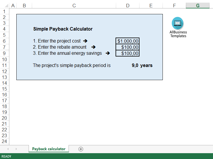Select row 11 header
The height and width of the screenshot is (159, 213).
pos(4,65)
